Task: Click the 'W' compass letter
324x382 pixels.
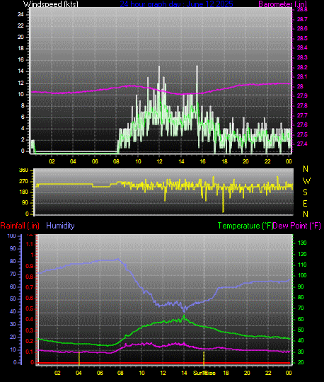Action: pos(306,181)
